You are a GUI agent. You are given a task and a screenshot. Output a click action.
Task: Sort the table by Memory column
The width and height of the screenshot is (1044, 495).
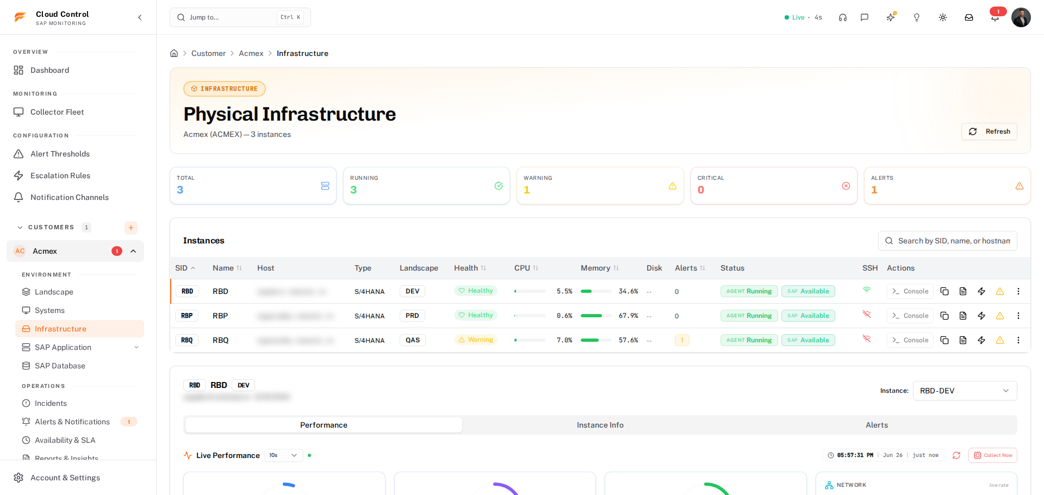tap(600, 268)
